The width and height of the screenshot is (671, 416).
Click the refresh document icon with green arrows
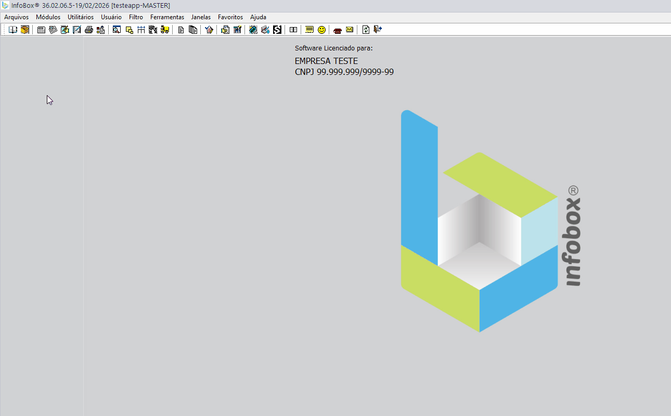click(x=366, y=30)
